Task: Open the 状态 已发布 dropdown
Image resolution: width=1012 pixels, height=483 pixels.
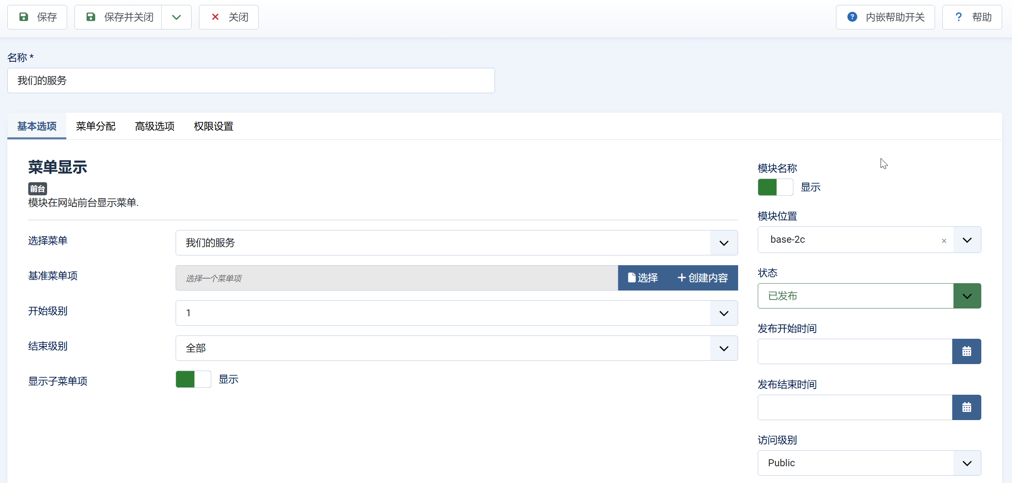Action: 967,296
